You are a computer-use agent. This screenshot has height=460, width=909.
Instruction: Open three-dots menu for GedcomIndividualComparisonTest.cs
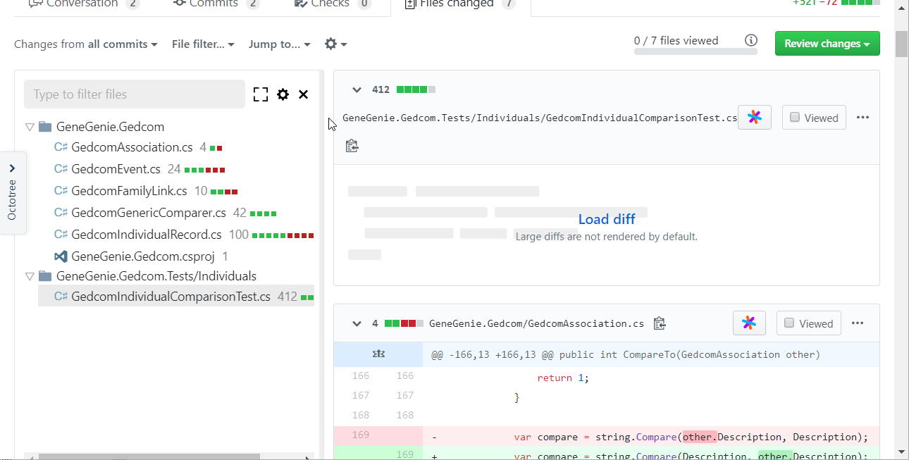[862, 118]
